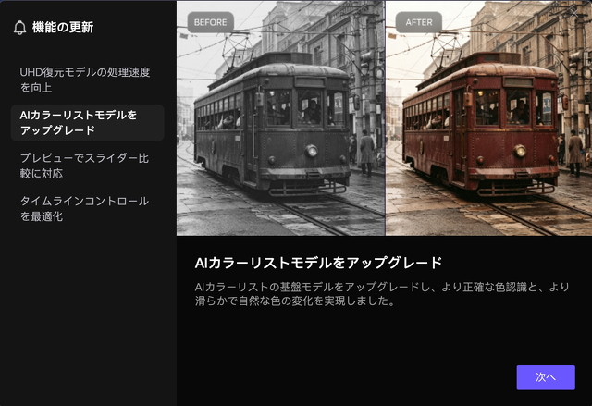Select UHD復元モデルの処理速度を向上 item
Viewport: 592px width, 406px height.
(87, 80)
